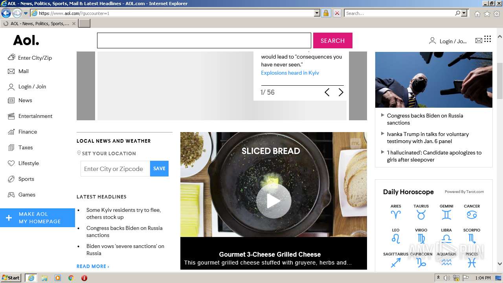The image size is (503, 283).
Task: Go back with the browser Back arrow
Action: click(6, 13)
